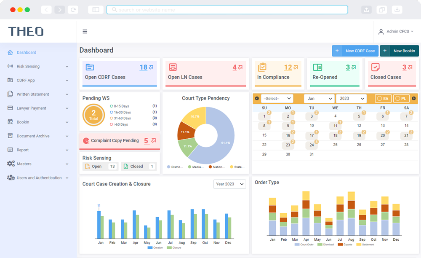The height and width of the screenshot is (258, 421).
Task: Click the Lawyer Payment card icon
Action: click(x=10, y=108)
